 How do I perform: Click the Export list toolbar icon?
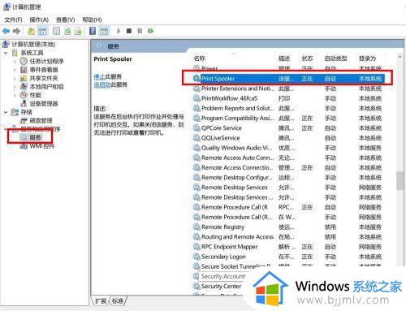tap(78, 32)
